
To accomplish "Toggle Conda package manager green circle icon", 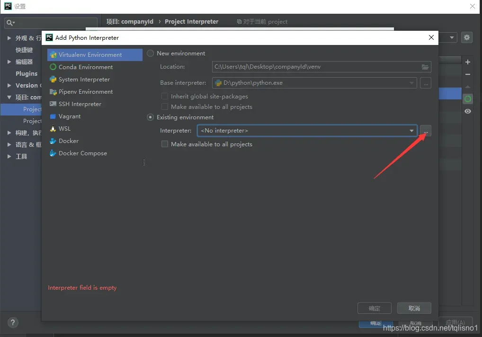I will (x=467, y=99).
